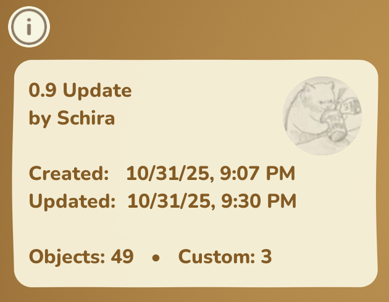This screenshot has width=389, height=302.
Task: Click the "Created:" label
Action: click(69, 174)
